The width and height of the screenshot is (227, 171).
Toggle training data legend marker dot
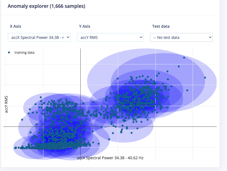(9, 53)
